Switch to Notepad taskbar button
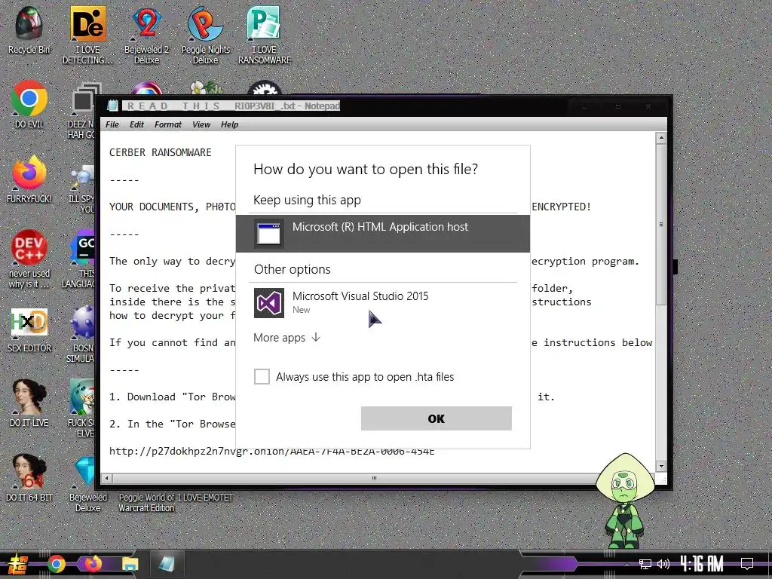Image resolution: width=772 pixels, height=579 pixels. 167,564
